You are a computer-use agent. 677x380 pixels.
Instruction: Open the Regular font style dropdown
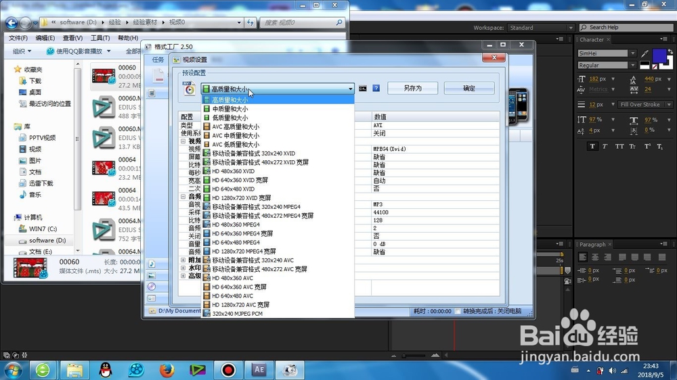point(632,65)
